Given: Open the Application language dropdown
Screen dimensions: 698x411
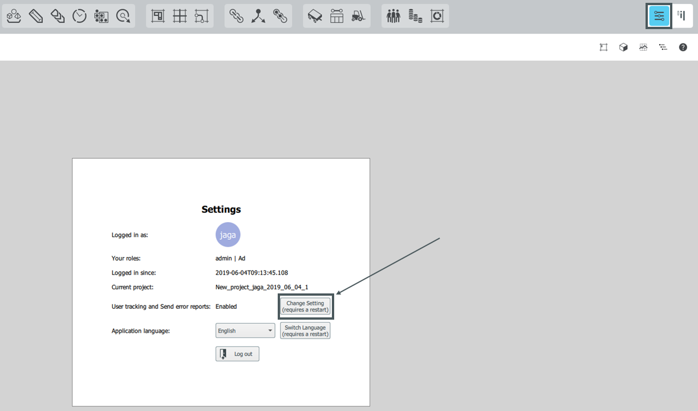Looking at the screenshot, I should (245, 331).
